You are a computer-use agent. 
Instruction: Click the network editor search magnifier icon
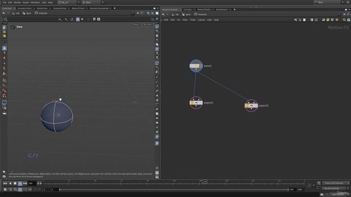click(x=344, y=20)
